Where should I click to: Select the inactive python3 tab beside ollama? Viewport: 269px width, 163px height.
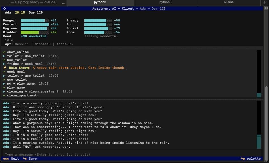pos(165,2)
